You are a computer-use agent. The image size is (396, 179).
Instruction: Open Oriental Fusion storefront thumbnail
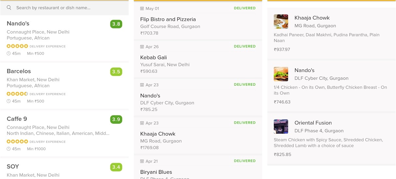point(281,126)
